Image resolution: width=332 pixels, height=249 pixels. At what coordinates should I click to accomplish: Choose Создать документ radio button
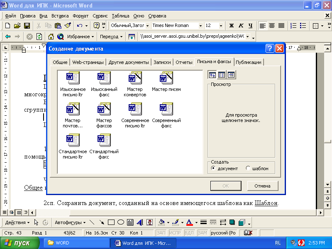213,168
